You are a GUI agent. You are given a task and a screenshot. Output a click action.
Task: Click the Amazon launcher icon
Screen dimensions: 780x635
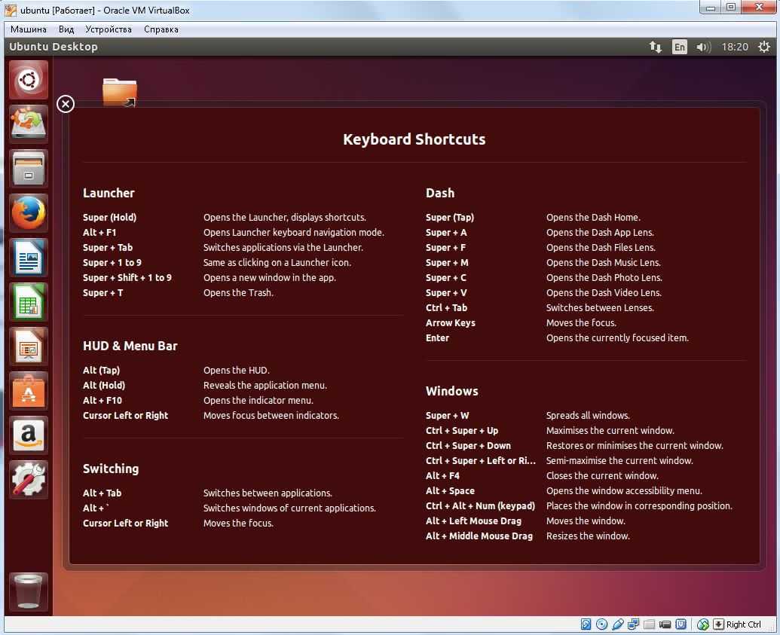tap(29, 435)
